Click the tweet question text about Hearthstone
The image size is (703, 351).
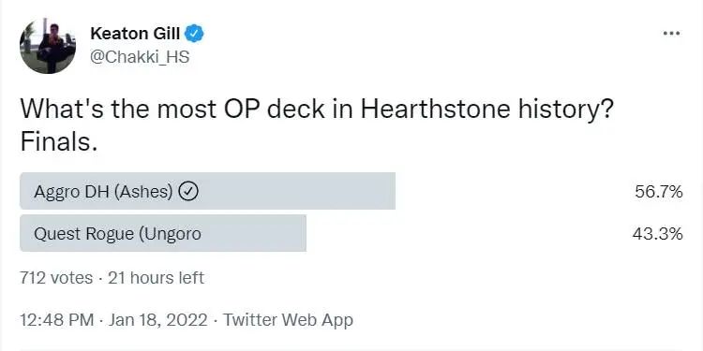click(x=318, y=110)
